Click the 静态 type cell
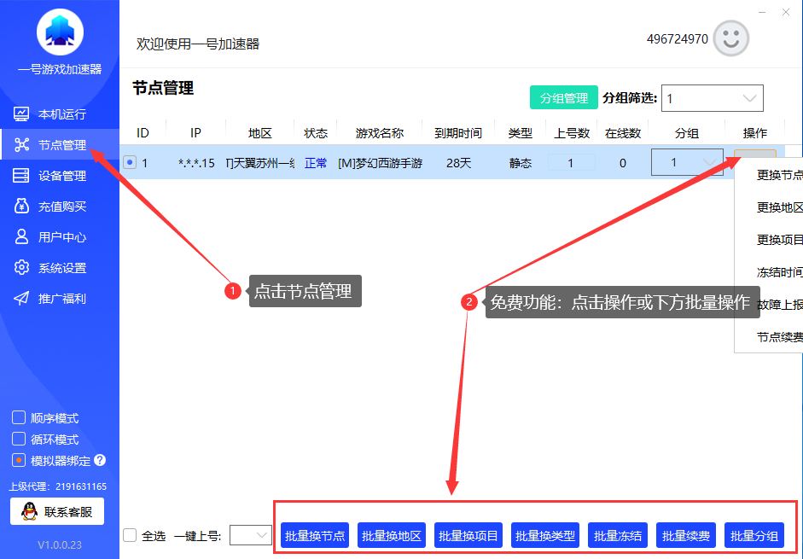This screenshot has width=803, height=559. tap(521, 163)
